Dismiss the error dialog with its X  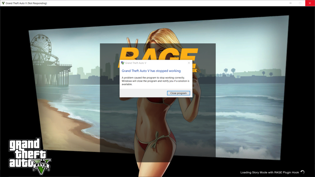[x=189, y=63]
